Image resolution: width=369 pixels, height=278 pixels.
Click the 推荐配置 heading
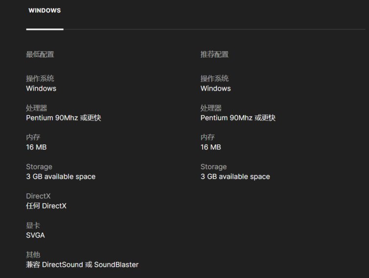coord(214,54)
